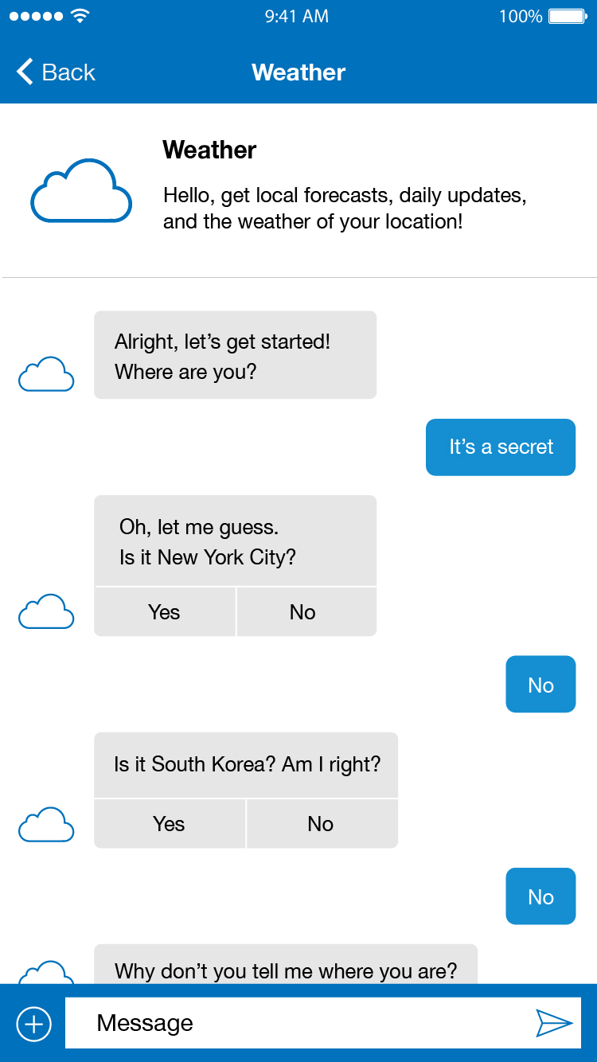Viewport: 597px width, 1062px height.
Task: Answer Yes to New York City question
Action: click(x=165, y=612)
